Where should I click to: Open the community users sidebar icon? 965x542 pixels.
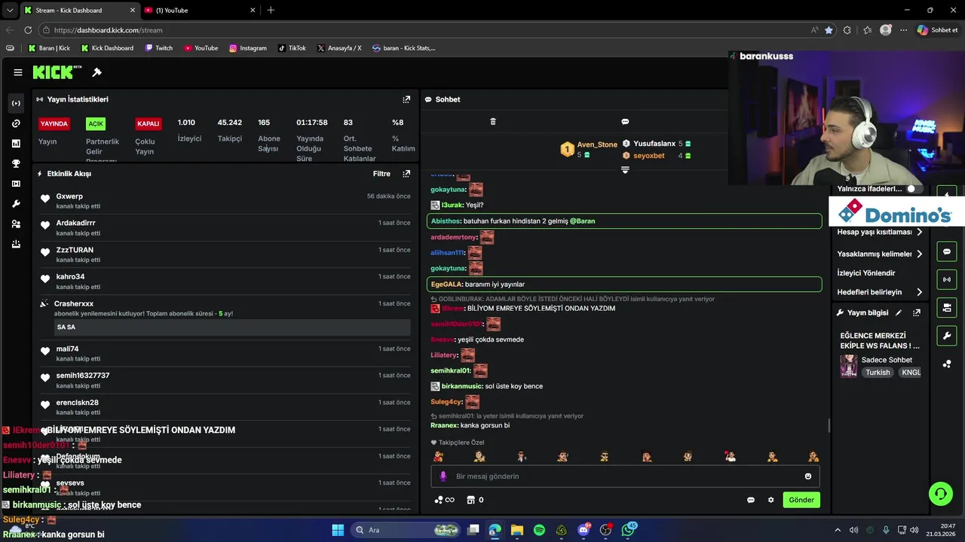pos(17,224)
